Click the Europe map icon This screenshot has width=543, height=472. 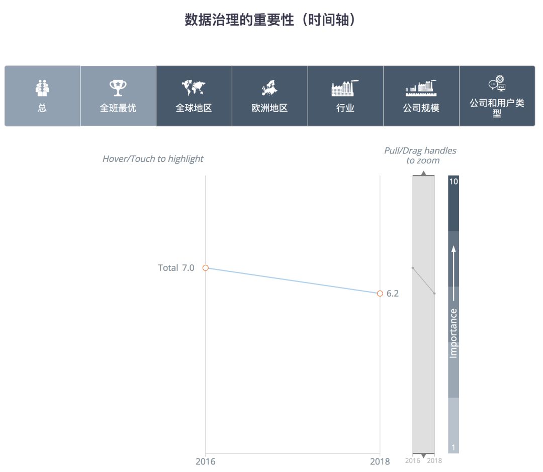point(269,88)
